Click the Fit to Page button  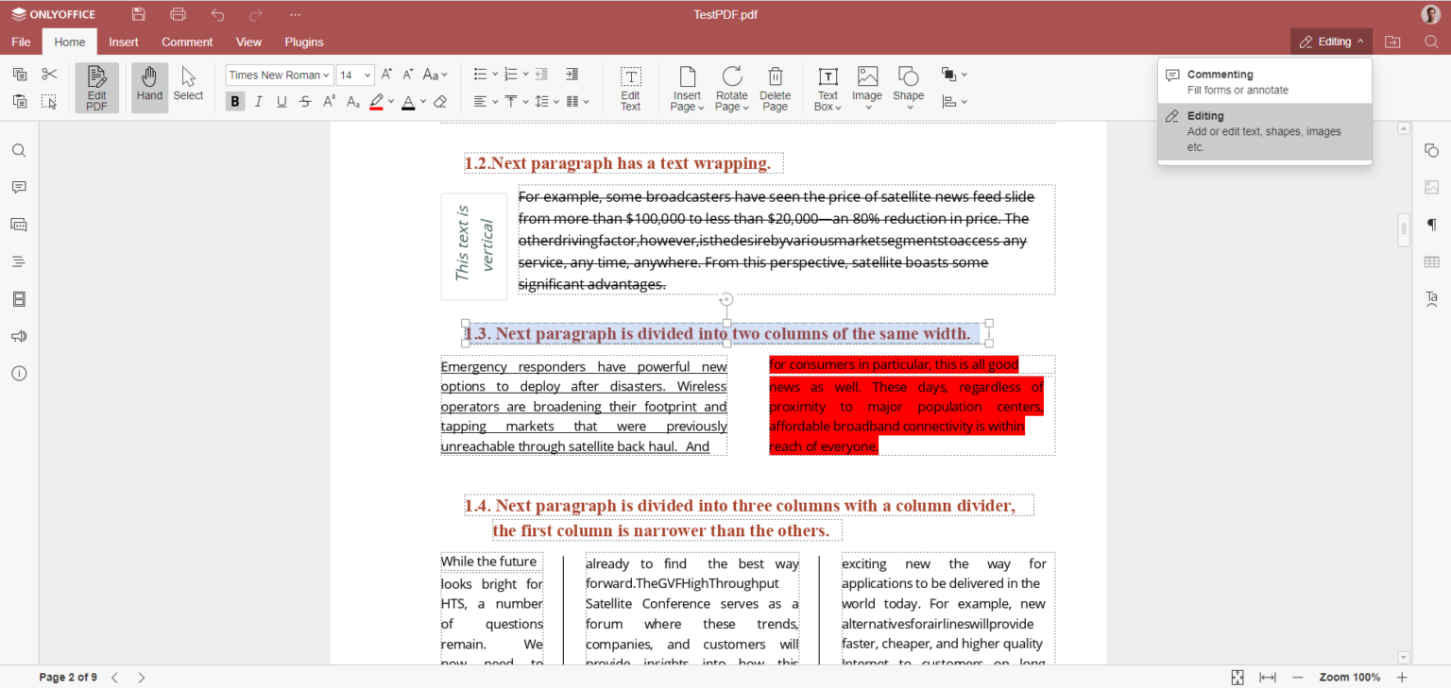1238,677
